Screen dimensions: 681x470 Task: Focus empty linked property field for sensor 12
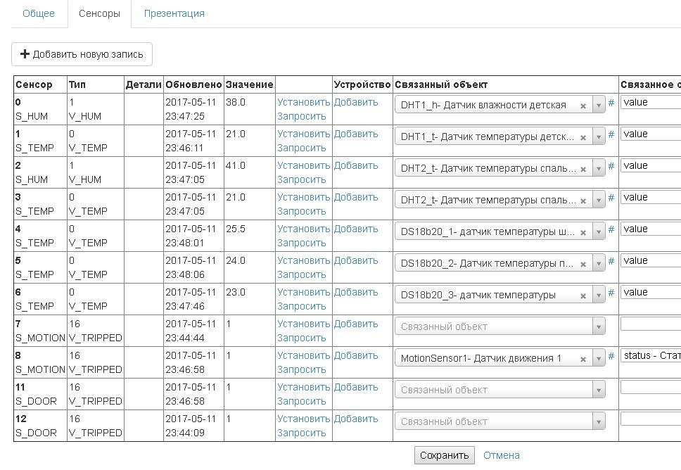(x=651, y=419)
